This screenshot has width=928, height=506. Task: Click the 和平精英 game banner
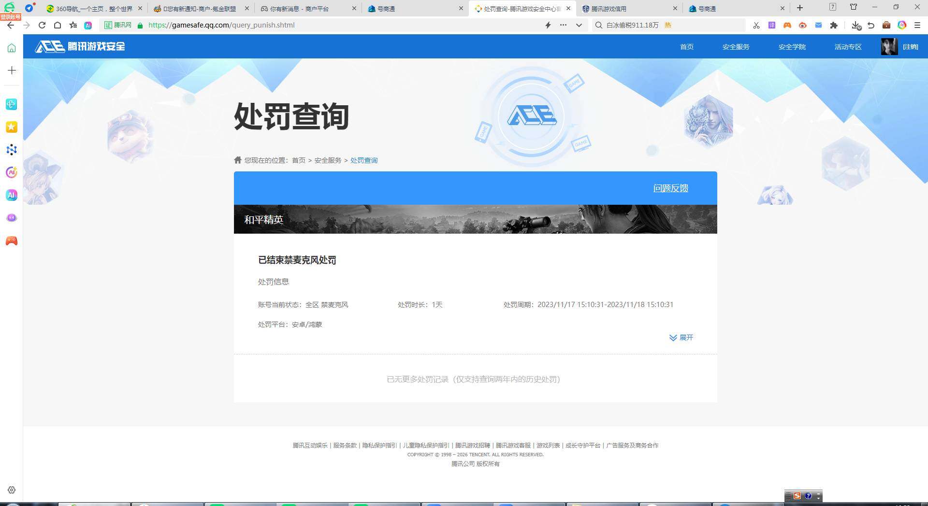(476, 219)
